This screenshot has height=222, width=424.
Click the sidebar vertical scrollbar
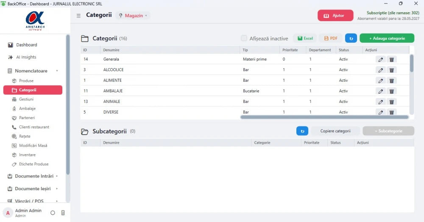coord(67,105)
